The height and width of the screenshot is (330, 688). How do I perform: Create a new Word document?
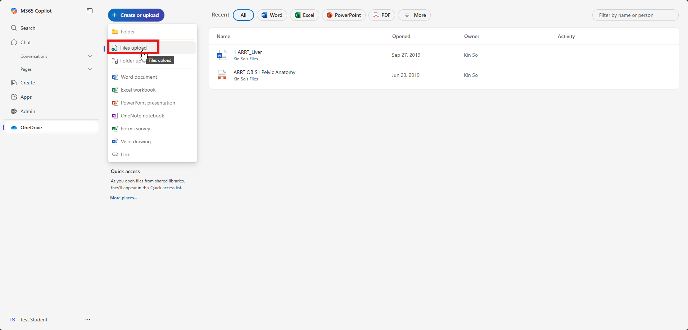153,77
